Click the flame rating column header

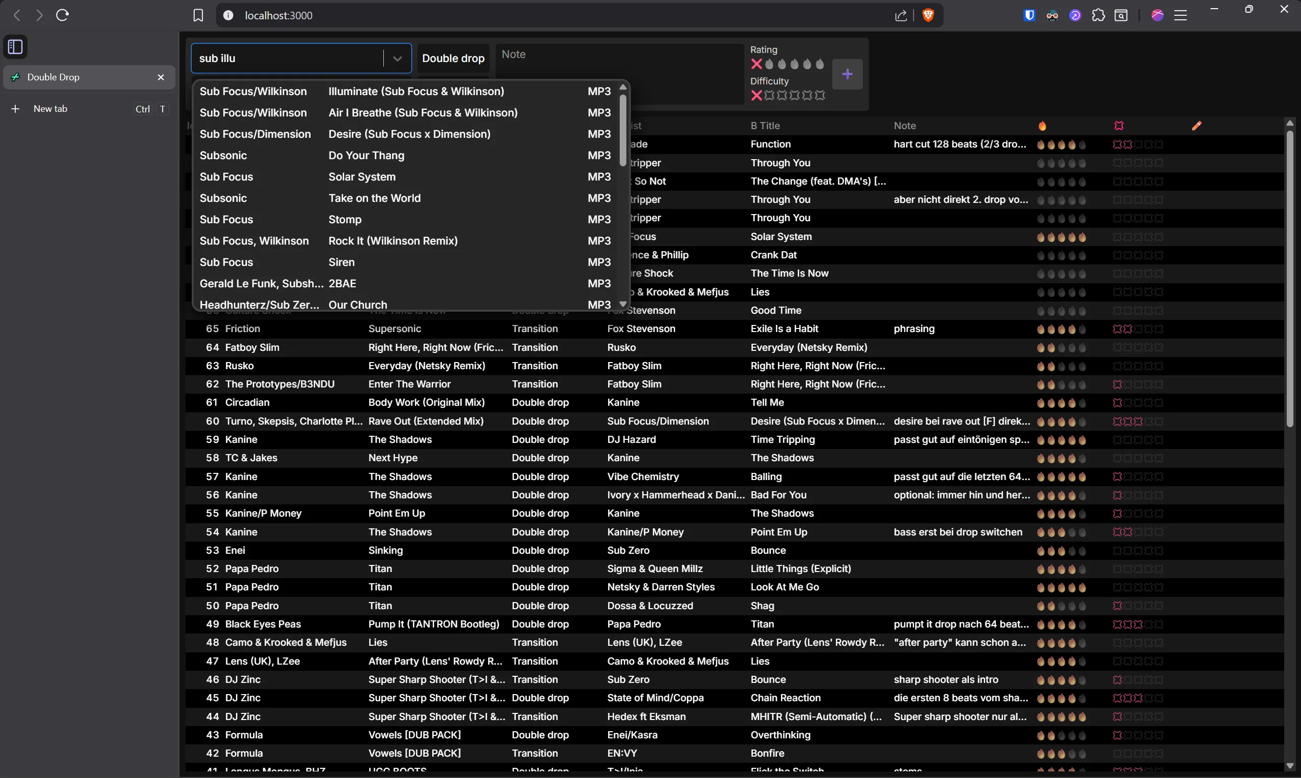[1042, 126]
